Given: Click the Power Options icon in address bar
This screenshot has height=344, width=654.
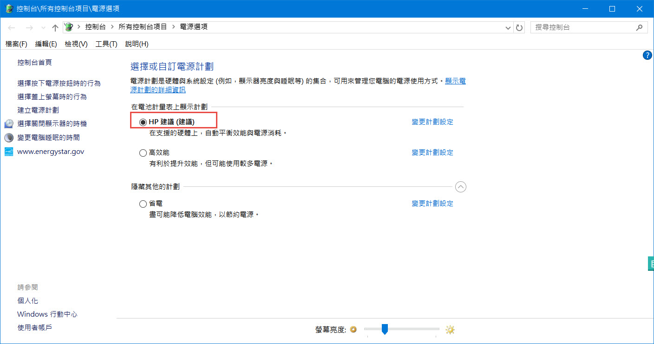Looking at the screenshot, I should pyautogui.click(x=68, y=27).
